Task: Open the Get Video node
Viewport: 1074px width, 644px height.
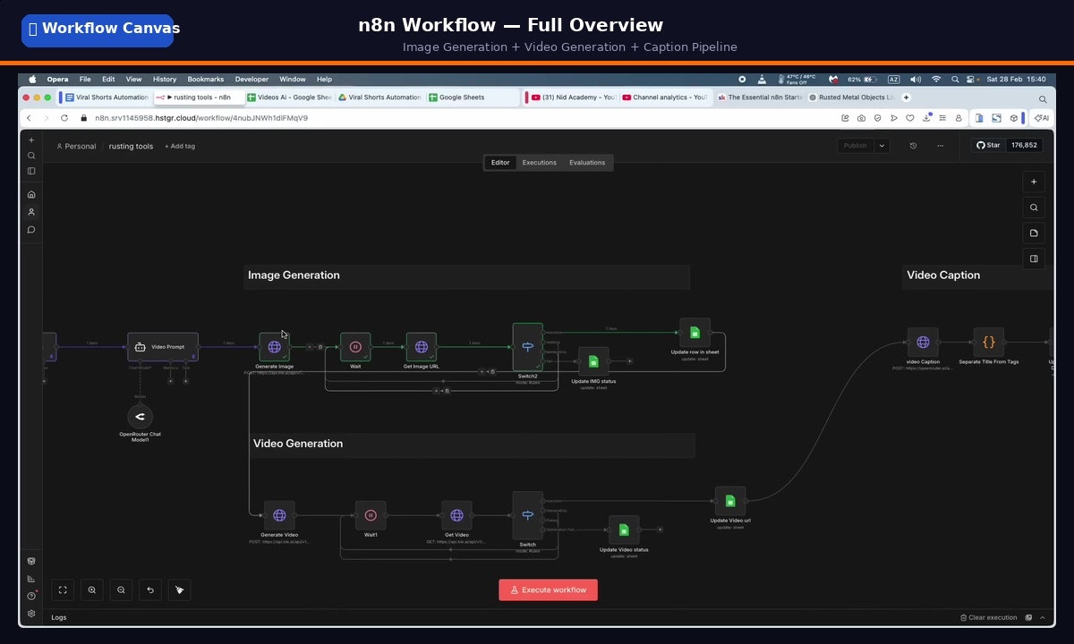Action: pyautogui.click(x=456, y=514)
